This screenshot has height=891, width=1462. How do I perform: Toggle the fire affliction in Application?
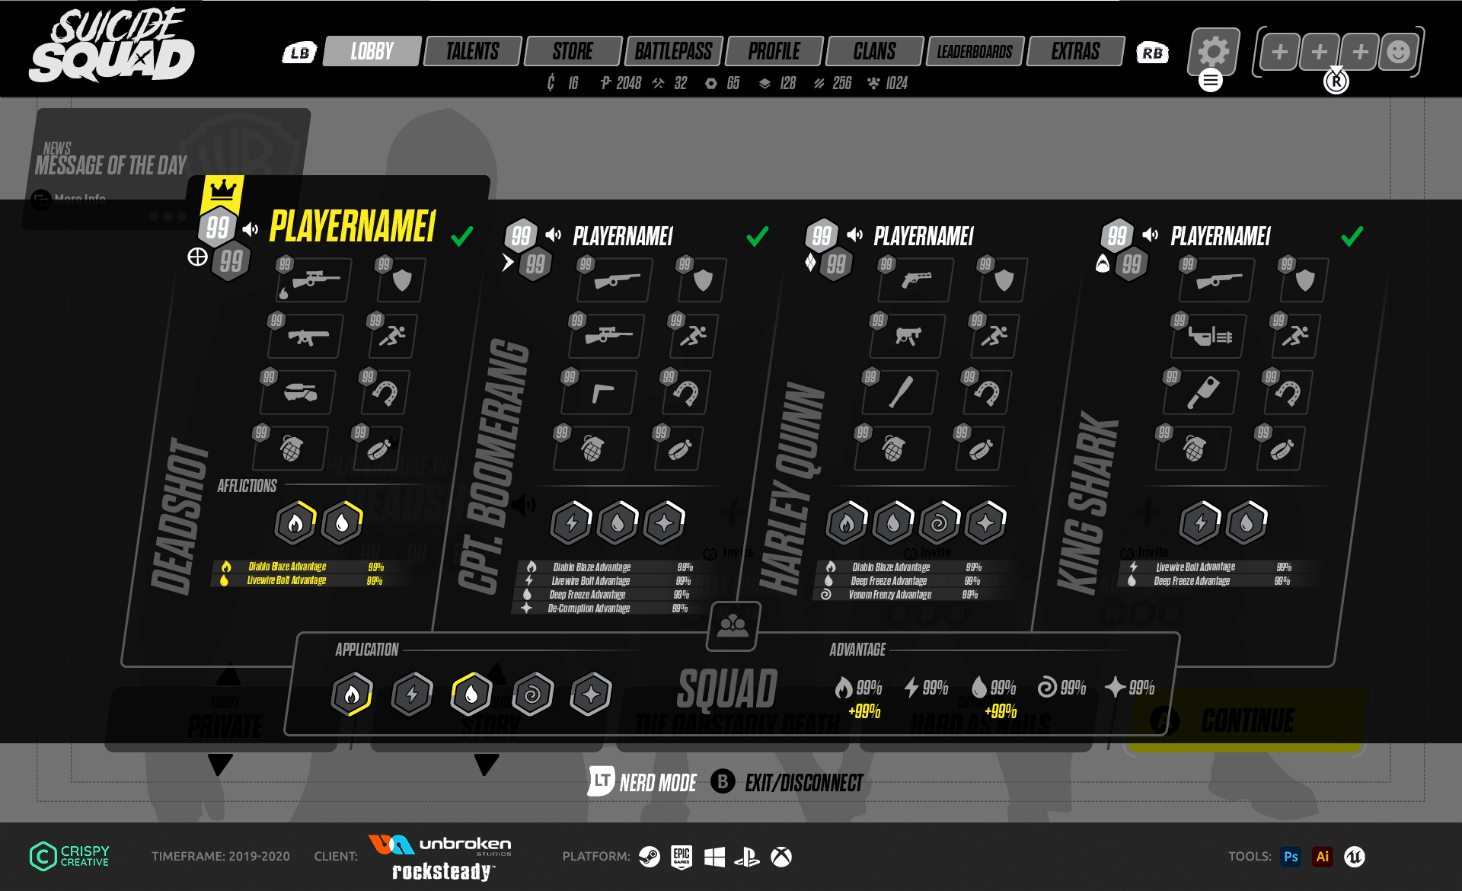tap(352, 694)
